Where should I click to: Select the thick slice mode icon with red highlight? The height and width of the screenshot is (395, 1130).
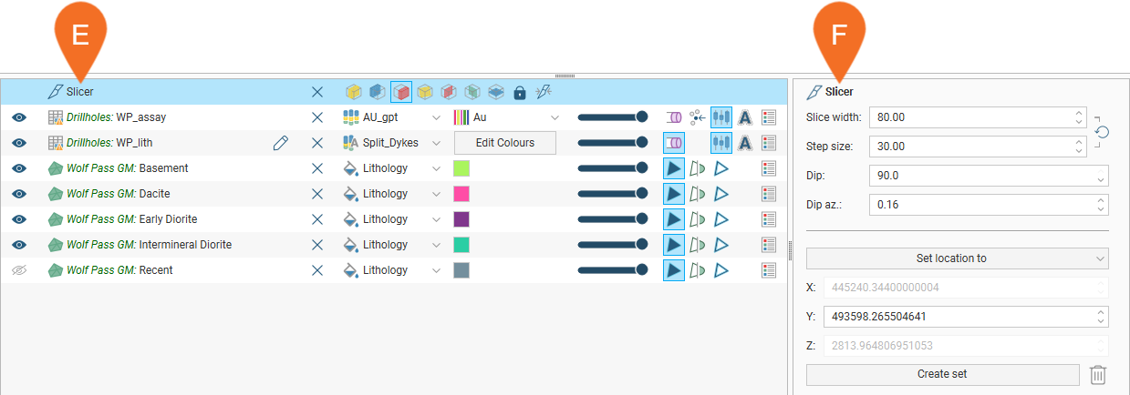tap(401, 92)
